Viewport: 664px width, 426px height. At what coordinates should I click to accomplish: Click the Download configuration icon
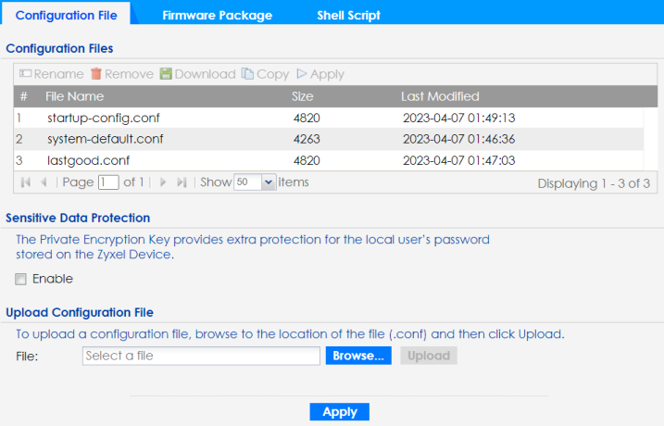tap(166, 74)
